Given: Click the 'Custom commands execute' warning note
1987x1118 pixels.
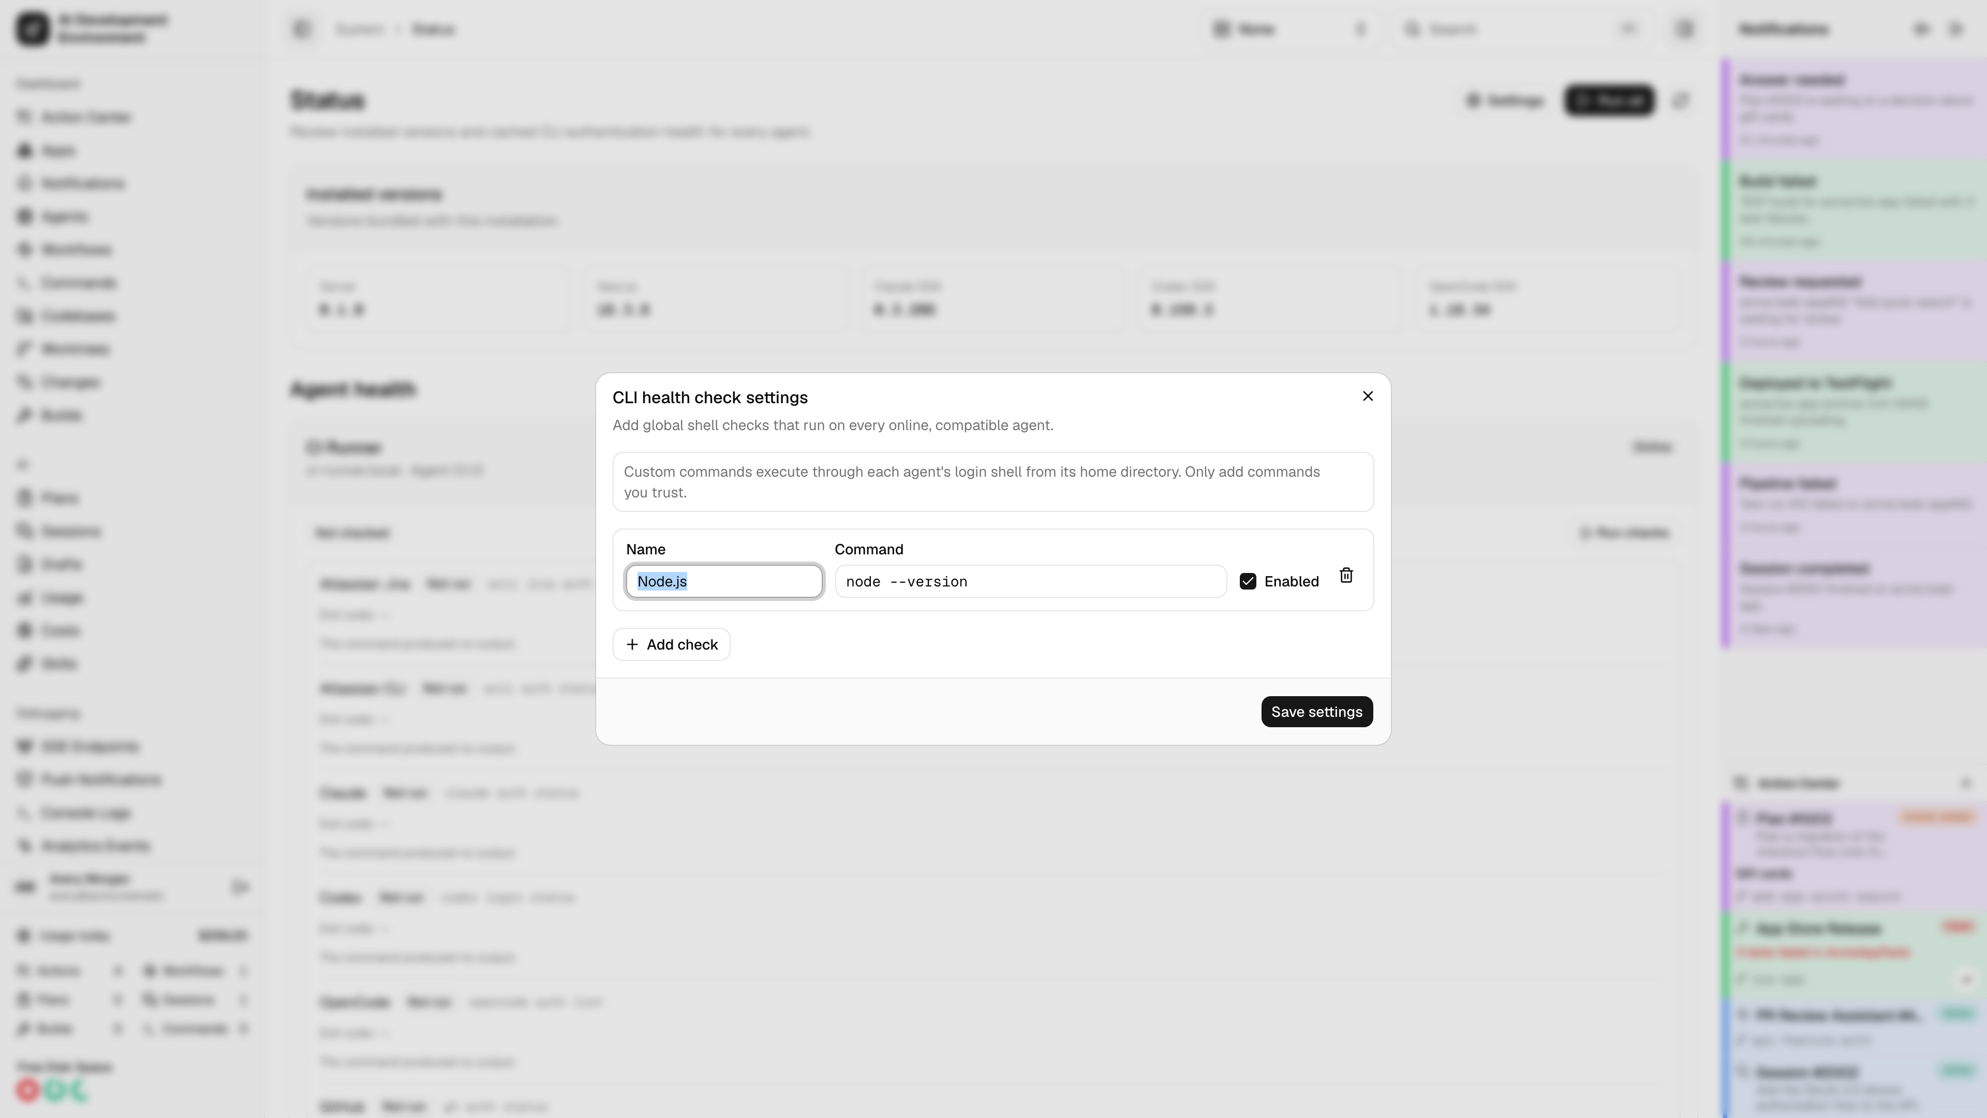Looking at the screenshot, I should 993,482.
